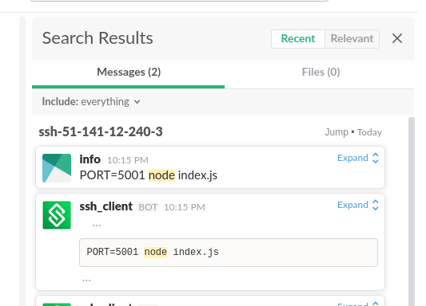Open the ssh_client username profile
The height and width of the screenshot is (306, 426).
tap(106, 206)
